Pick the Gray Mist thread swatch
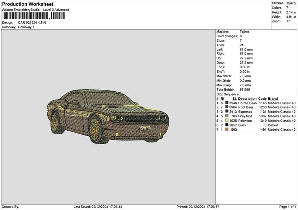This screenshot has height=210, width=298. 227,116
